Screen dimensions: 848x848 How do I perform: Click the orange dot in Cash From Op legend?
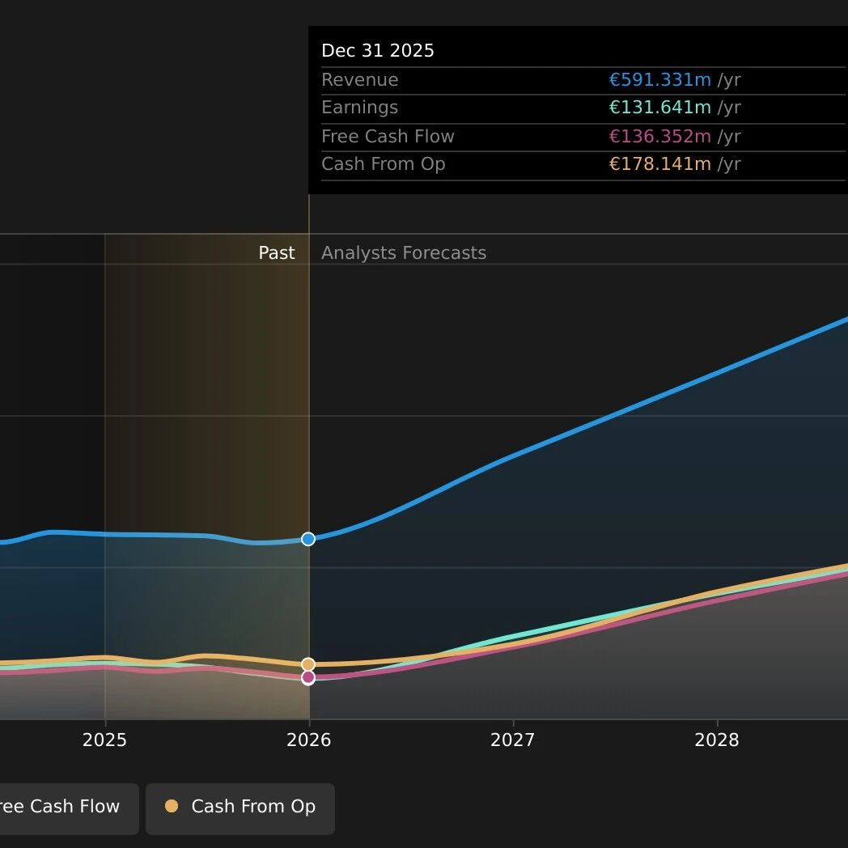click(x=172, y=806)
